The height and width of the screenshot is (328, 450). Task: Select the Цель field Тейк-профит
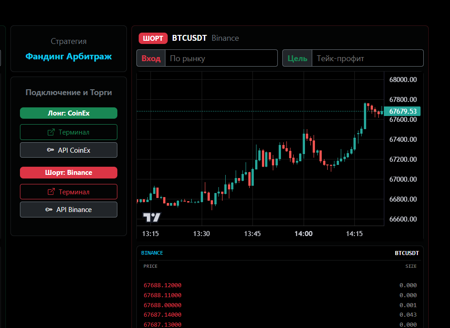click(x=368, y=58)
